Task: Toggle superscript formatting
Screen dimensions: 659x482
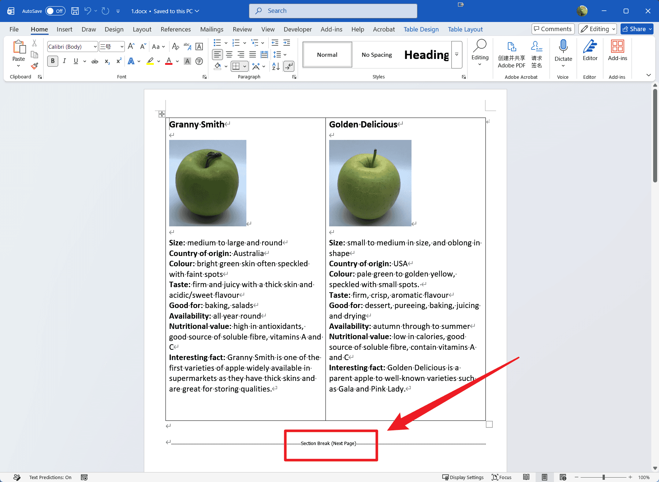Action: pyautogui.click(x=119, y=61)
